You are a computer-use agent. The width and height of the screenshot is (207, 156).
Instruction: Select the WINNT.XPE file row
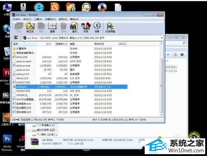(x=70, y=91)
